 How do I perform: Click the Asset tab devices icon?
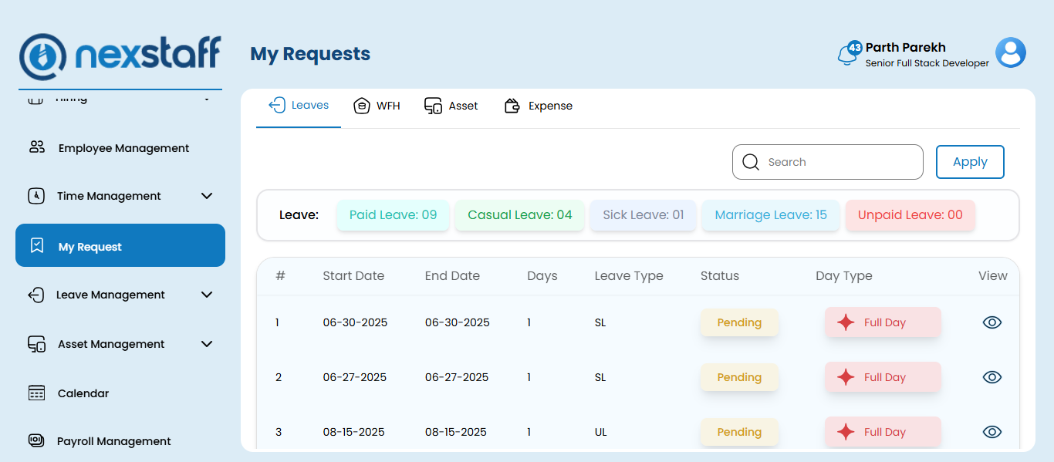point(433,106)
